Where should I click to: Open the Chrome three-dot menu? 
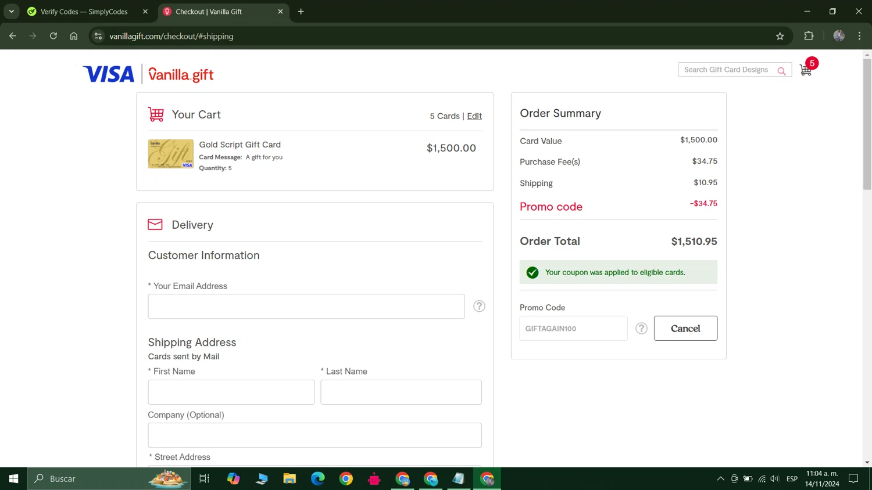click(859, 36)
